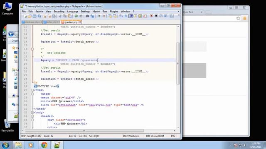Screen dimensions: 266x149
Task: Open the Replace toolbar icon
Action: [92, 16]
